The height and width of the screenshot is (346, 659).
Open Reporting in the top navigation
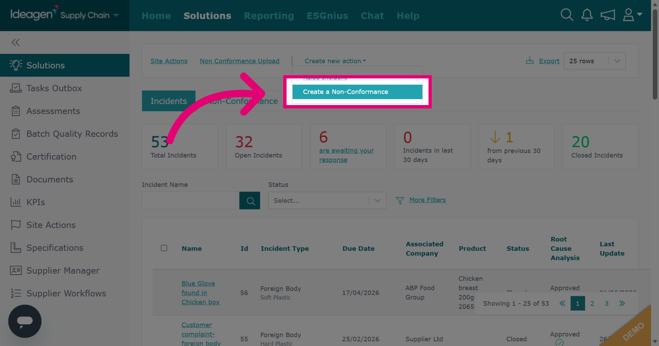(269, 16)
